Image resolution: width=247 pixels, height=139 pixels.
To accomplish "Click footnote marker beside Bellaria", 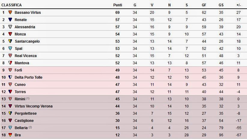I will [30, 127].
